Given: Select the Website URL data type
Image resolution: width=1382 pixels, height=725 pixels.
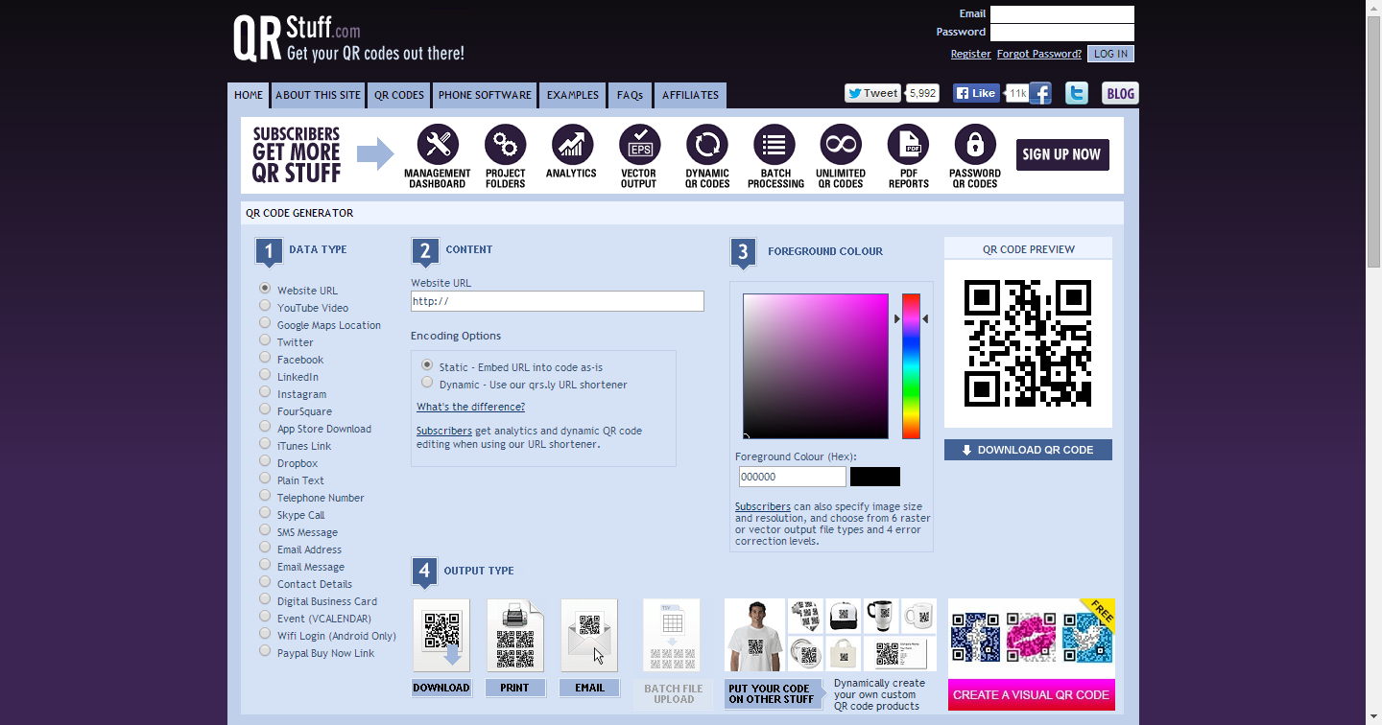Looking at the screenshot, I should (x=265, y=288).
